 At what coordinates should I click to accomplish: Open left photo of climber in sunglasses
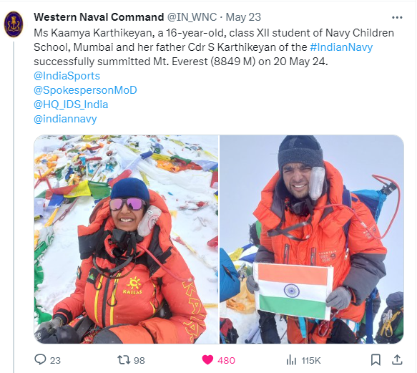127,239
